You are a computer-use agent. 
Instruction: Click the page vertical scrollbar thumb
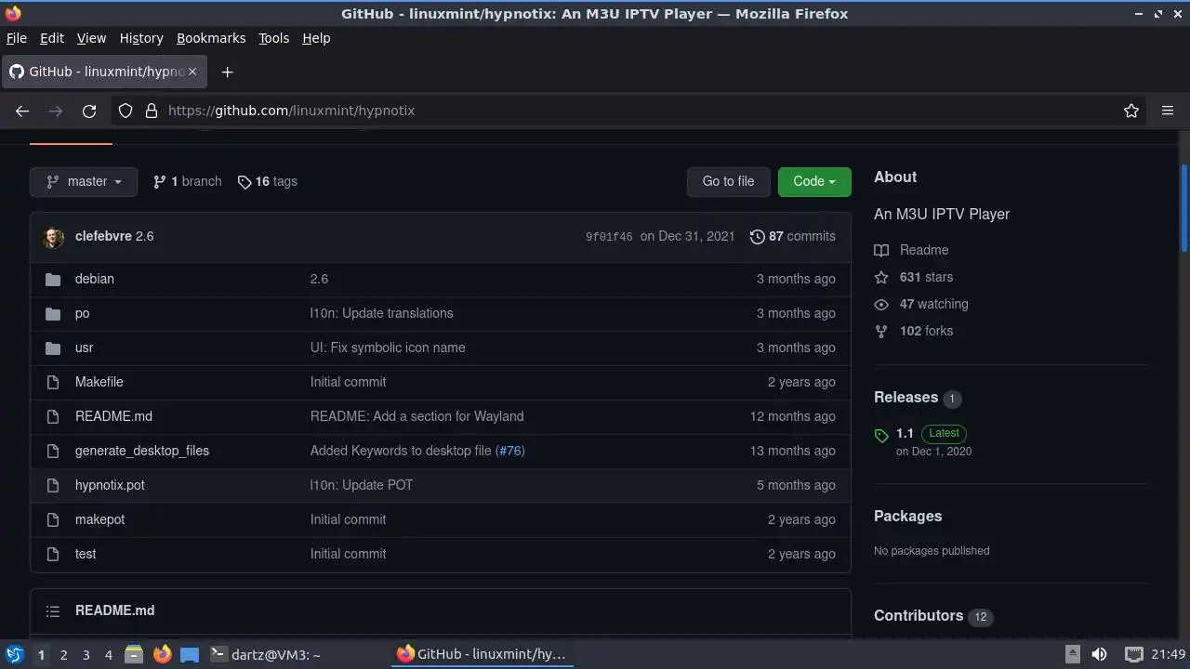pos(1183,208)
